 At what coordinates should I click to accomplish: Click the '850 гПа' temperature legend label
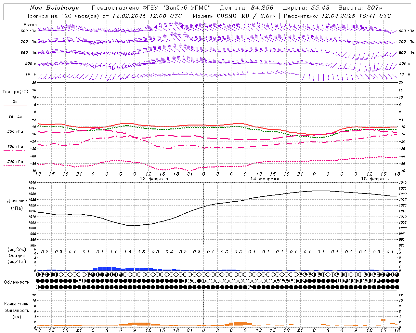coord(15,132)
